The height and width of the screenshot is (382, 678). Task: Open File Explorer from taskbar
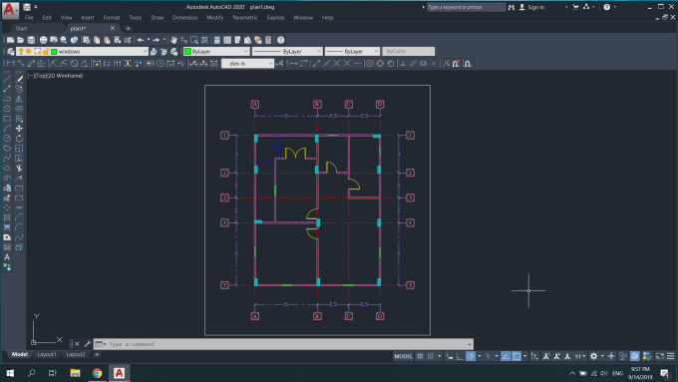pos(75,373)
